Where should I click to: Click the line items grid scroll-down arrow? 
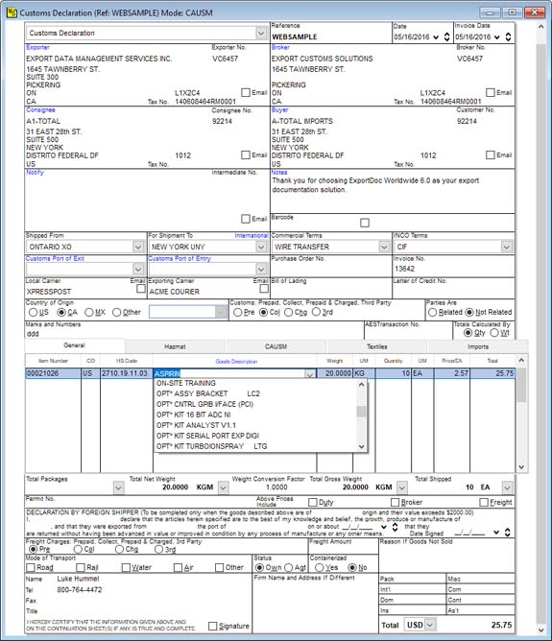click(x=521, y=467)
